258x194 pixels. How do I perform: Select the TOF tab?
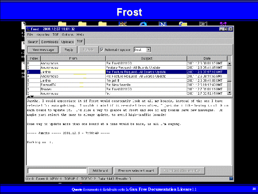tap(80, 41)
